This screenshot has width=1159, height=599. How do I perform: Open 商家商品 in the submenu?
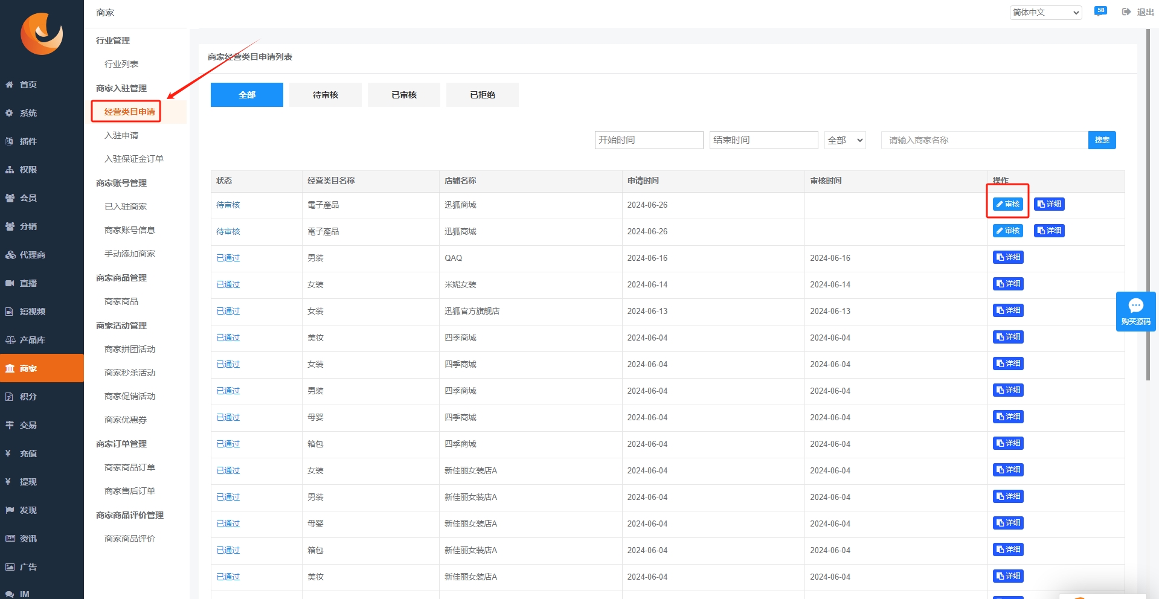click(x=121, y=301)
